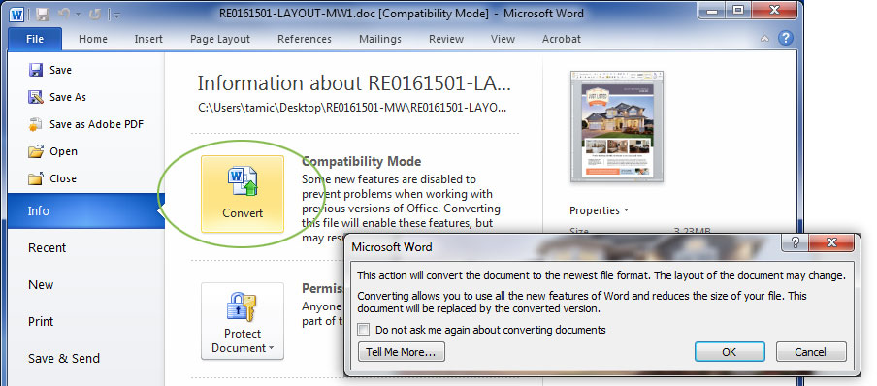Viewport: 877px width, 386px height.
Task: Click the Tell Me More button
Action: (x=401, y=352)
